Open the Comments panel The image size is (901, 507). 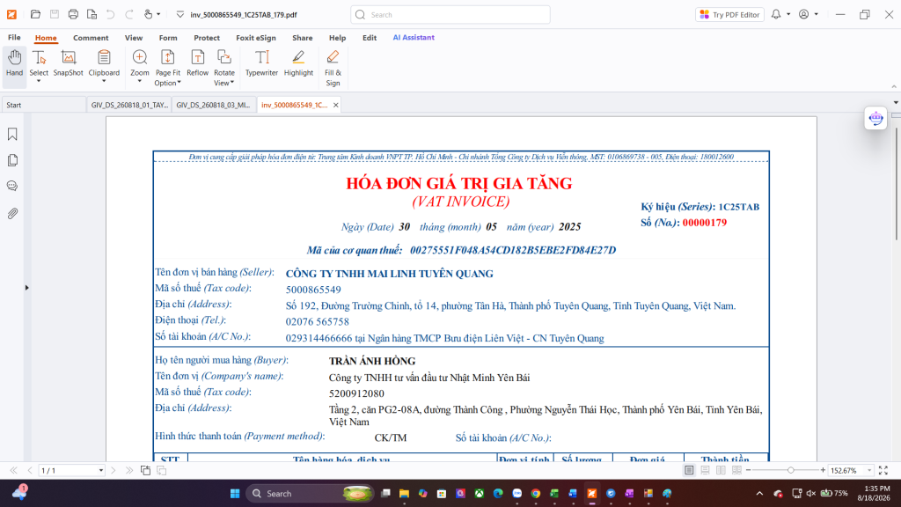pyautogui.click(x=12, y=187)
